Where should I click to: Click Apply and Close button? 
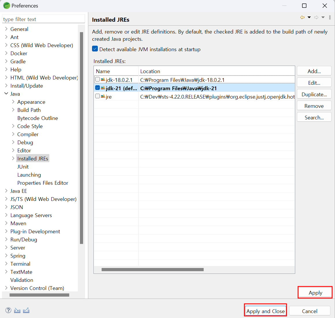tap(265, 311)
